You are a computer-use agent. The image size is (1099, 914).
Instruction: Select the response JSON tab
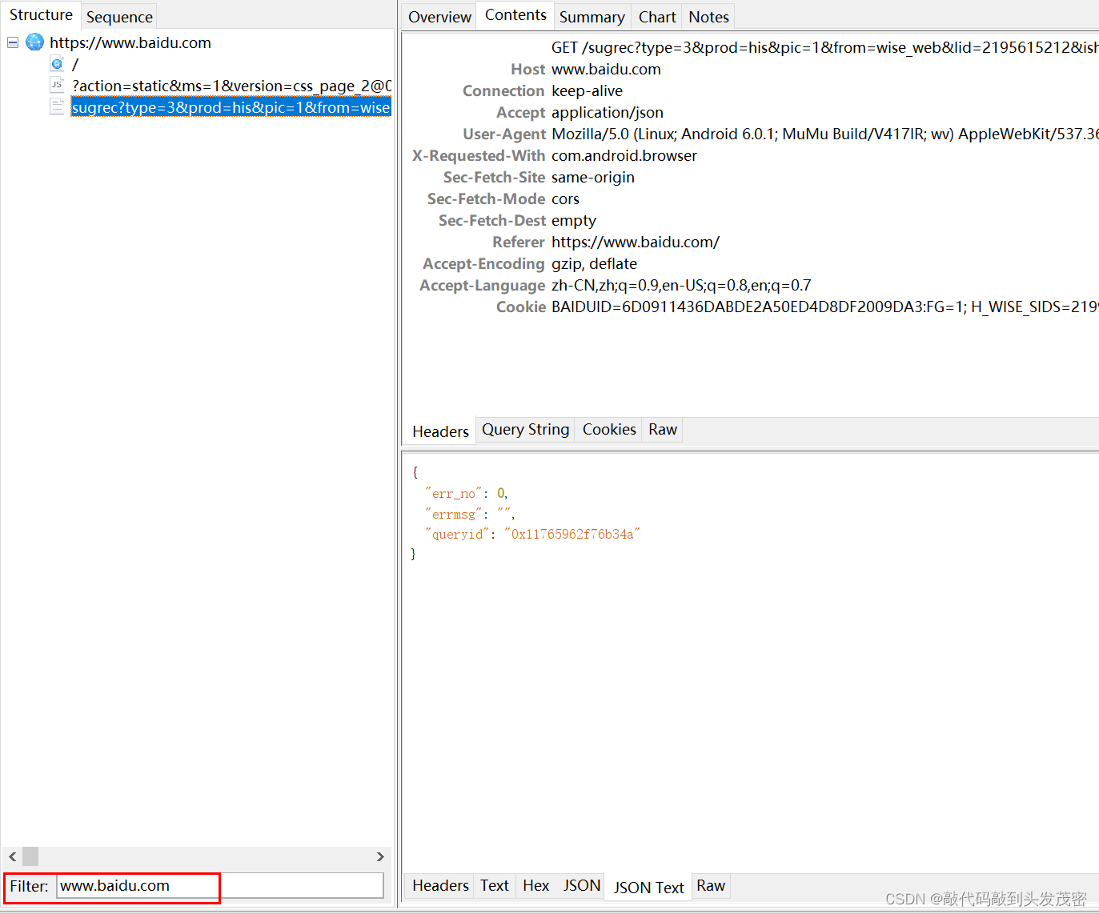tap(581, 885)
